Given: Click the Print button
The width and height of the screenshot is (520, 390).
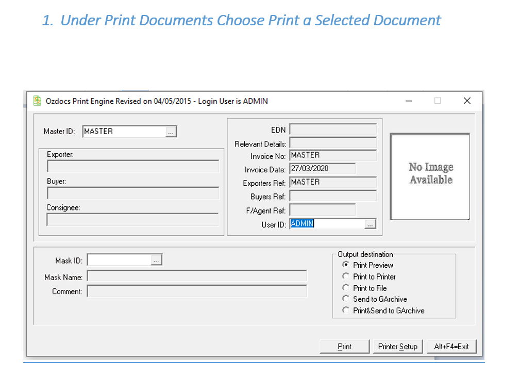Looking at the screenshot, I should pos(345,347).
